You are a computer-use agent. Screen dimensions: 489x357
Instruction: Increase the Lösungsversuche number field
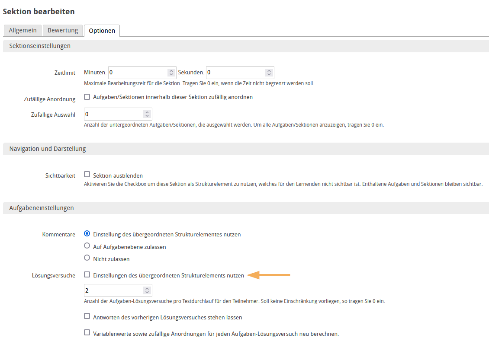(x=147, y=288)
